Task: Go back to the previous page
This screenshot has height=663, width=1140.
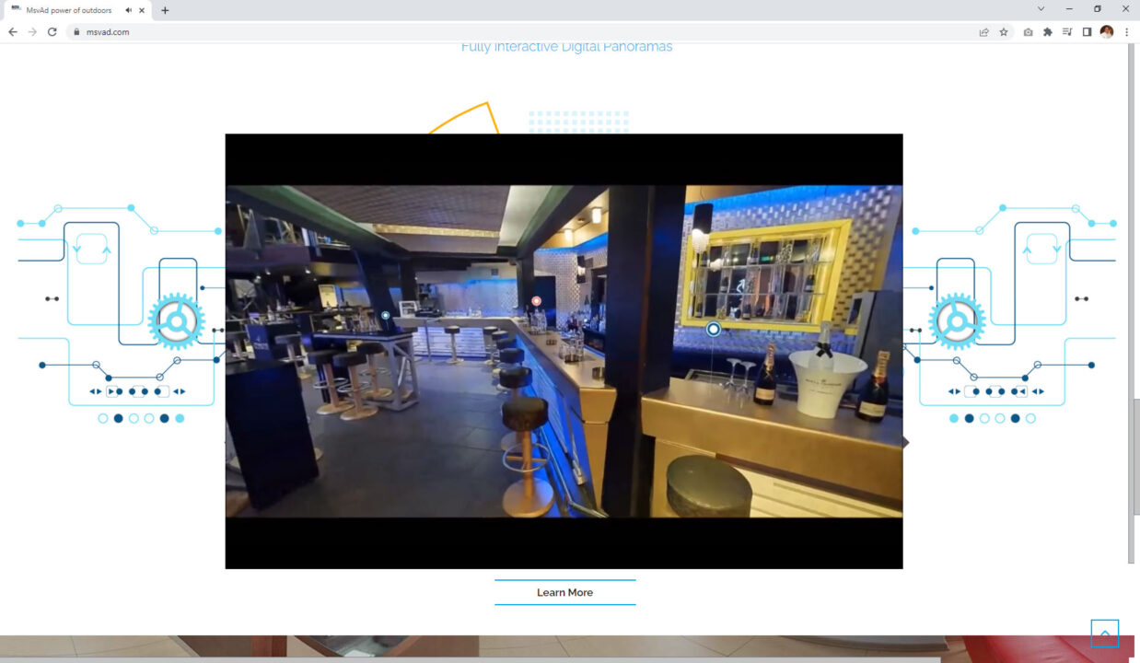Action: click(x=13, y=31)
